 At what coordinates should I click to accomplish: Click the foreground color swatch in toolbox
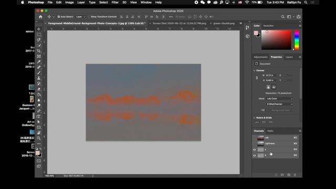click(x=37, y=153)
